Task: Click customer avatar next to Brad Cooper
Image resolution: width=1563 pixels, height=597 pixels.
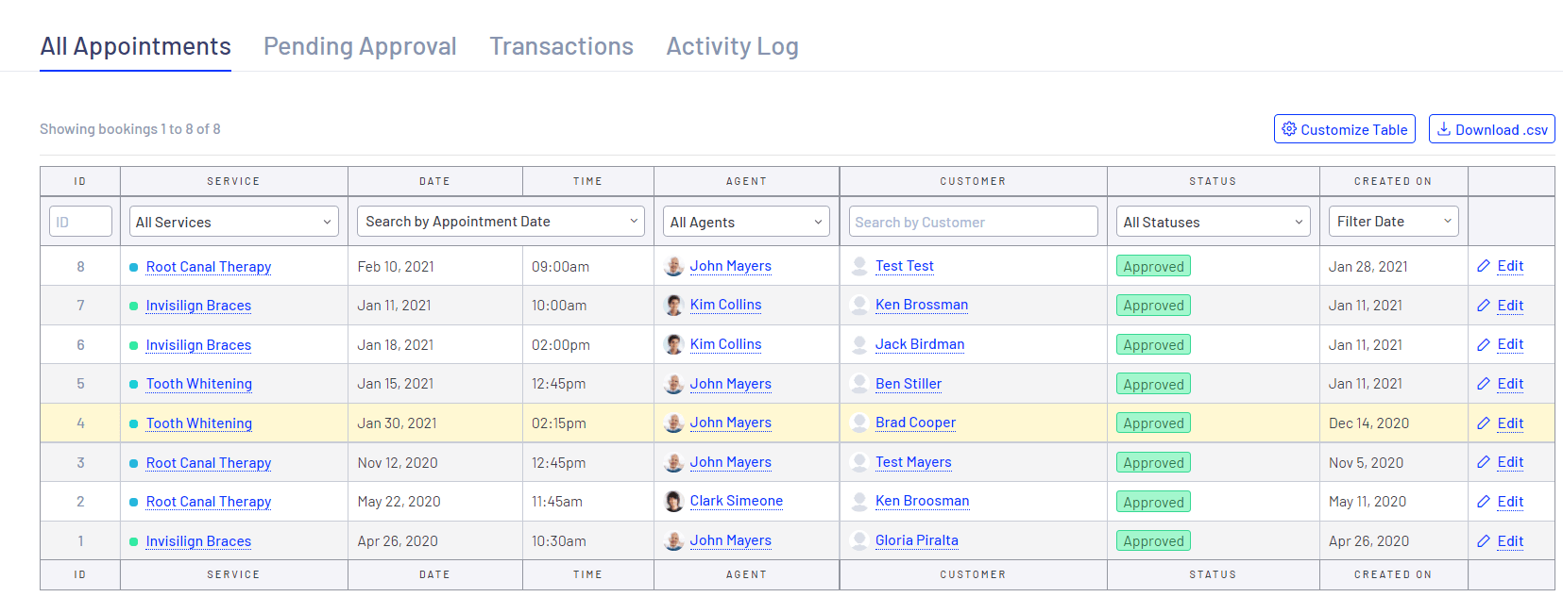Action: click(859, 423)
